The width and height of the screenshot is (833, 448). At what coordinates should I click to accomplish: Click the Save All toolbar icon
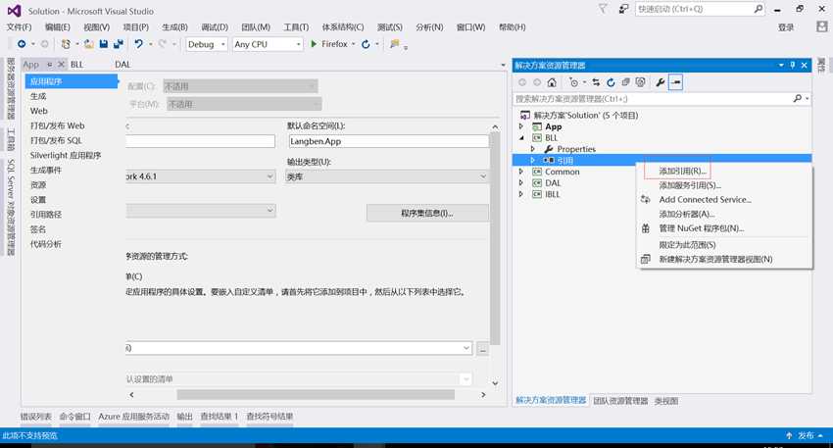pos(118,44)
